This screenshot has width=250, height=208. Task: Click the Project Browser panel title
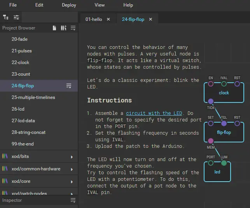point(19,28)
